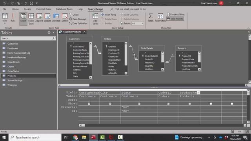Viewport: 251px width, 141px height.
Task: Collapse the Tables navigation pane
Action: 54,33
